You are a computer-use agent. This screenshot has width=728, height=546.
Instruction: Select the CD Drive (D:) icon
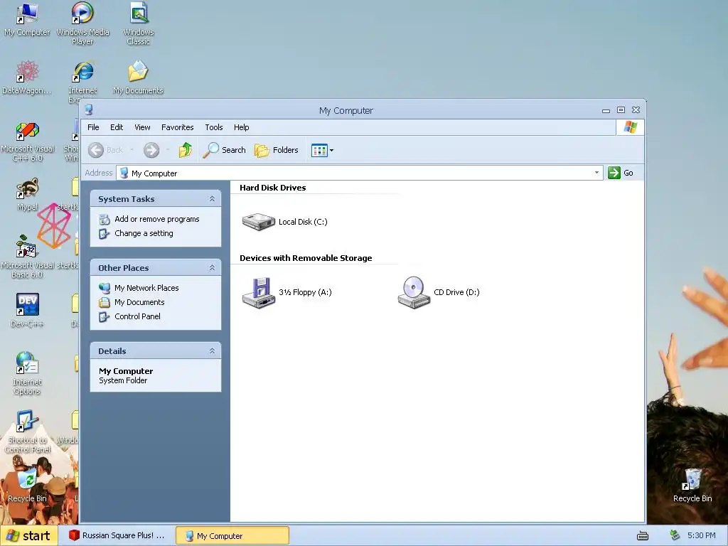(414, 292)
